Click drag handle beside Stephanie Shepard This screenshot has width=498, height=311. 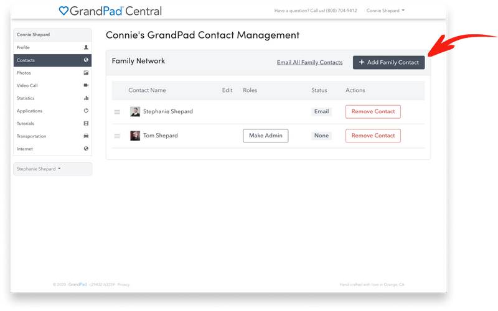[117, 112]
